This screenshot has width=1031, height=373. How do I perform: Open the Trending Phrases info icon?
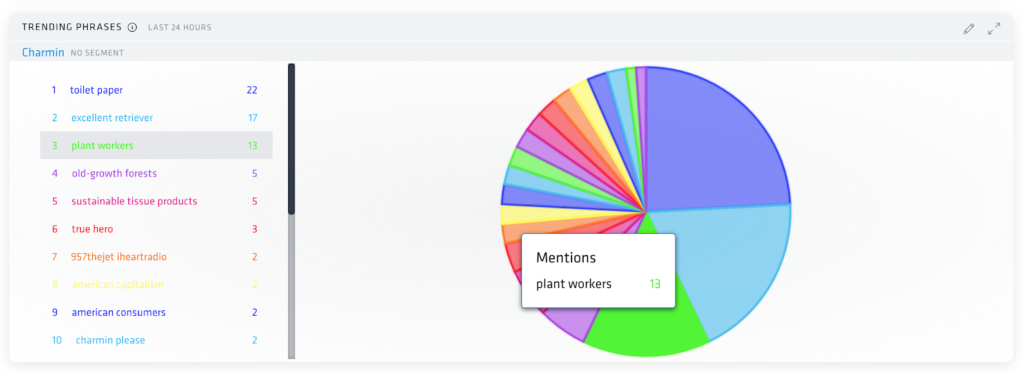pyautogui.click(x=132, y=27)
